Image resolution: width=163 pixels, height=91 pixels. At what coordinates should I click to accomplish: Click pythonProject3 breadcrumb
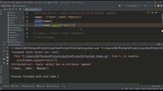pyautogui.click(x=6, y=6)
